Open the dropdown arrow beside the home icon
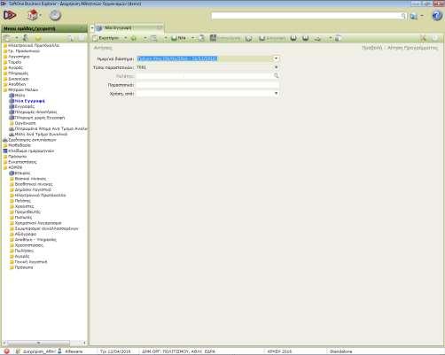This screenshot has height=355, width=445. coord(41,15)
